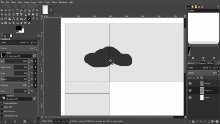Select the Color Picker eyedropper tool
The height and width of the screenshot is (124, 220).
33,10
